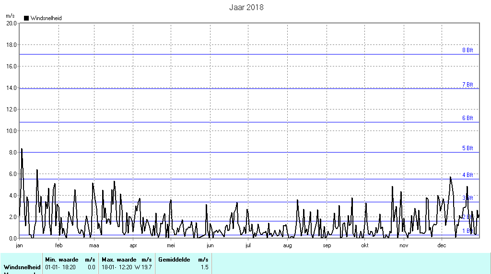Click the Min. waarde column header

[62, 260]
